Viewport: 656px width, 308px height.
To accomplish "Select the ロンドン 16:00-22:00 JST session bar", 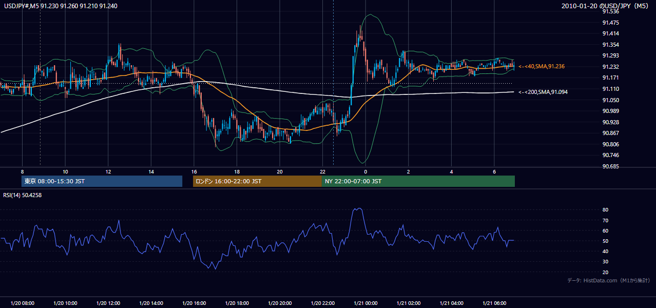I will [257, 181].
